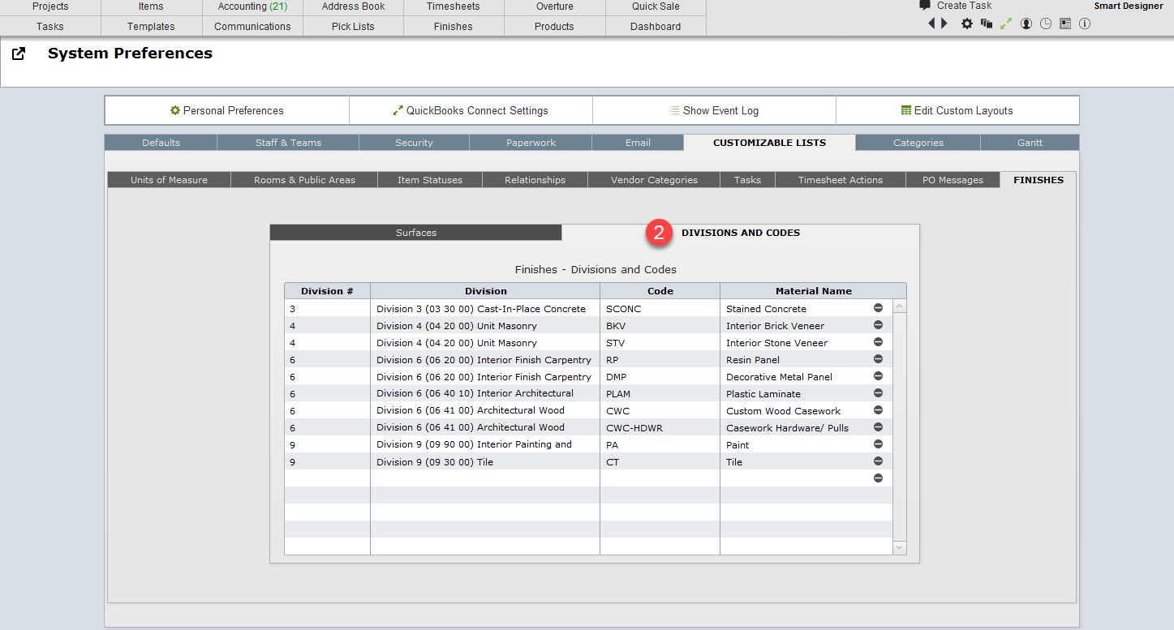The height and width of the screenshot is (630, 1174).
Task: Click the CWC-HDWR code cell
Action: (660, 427)
